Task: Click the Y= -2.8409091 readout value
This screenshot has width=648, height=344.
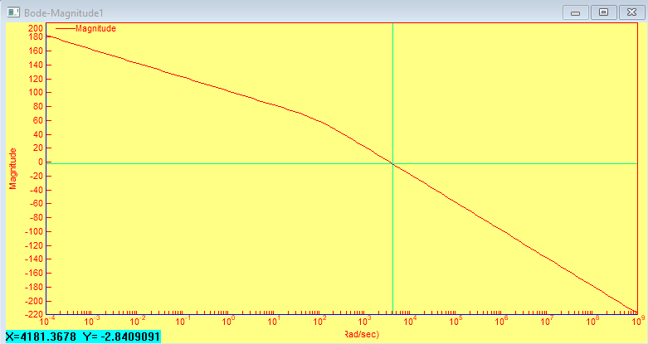Action: point(121,337)
